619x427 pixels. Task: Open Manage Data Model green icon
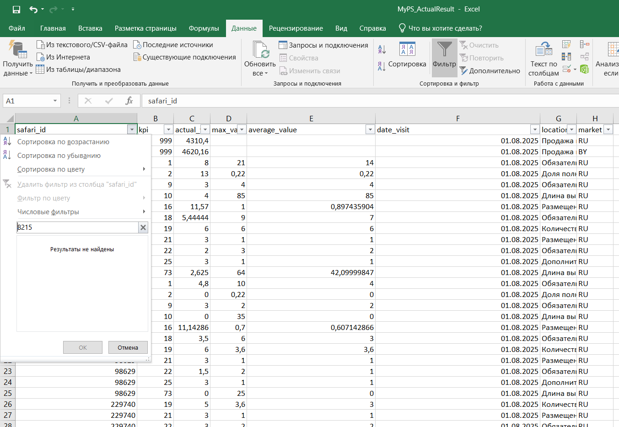[x=584, y=69]
